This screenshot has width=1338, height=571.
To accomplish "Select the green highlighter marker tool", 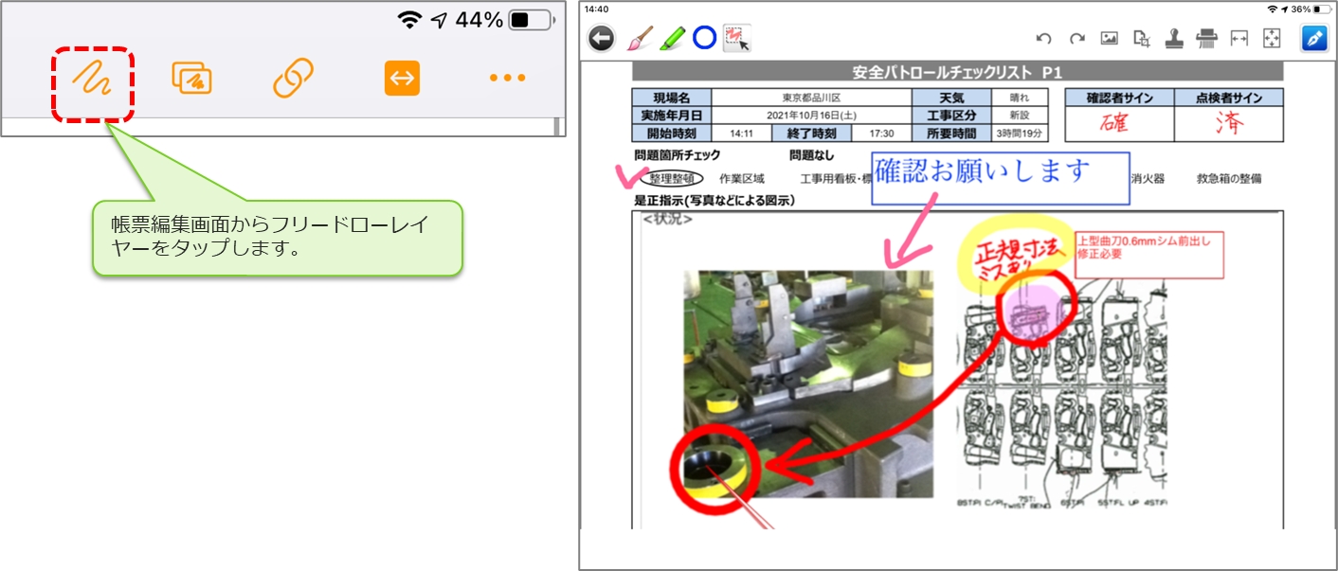I will click(673, 38).
